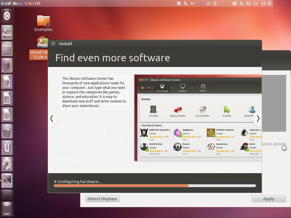Open the network indicator beside the AM clock
This screenshot has height=218, width=291.
click(x=185, y=3)
